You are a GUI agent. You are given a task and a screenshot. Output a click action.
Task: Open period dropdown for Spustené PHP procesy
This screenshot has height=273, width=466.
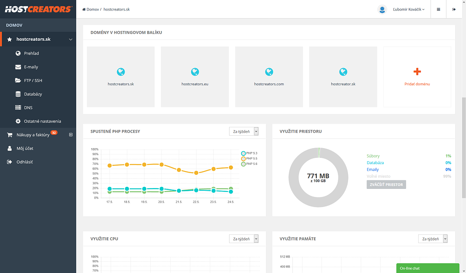(x=244, y=131)
